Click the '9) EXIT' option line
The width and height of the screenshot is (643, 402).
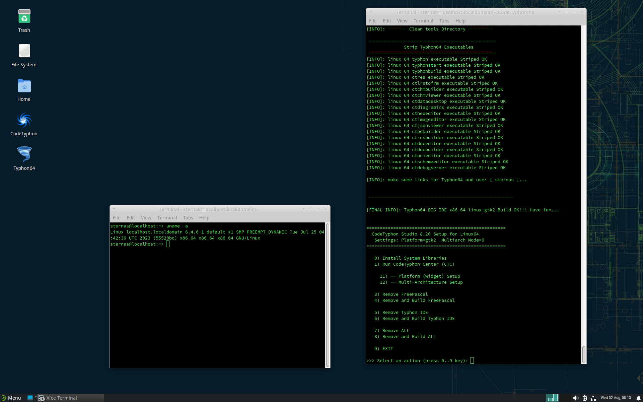383,348
